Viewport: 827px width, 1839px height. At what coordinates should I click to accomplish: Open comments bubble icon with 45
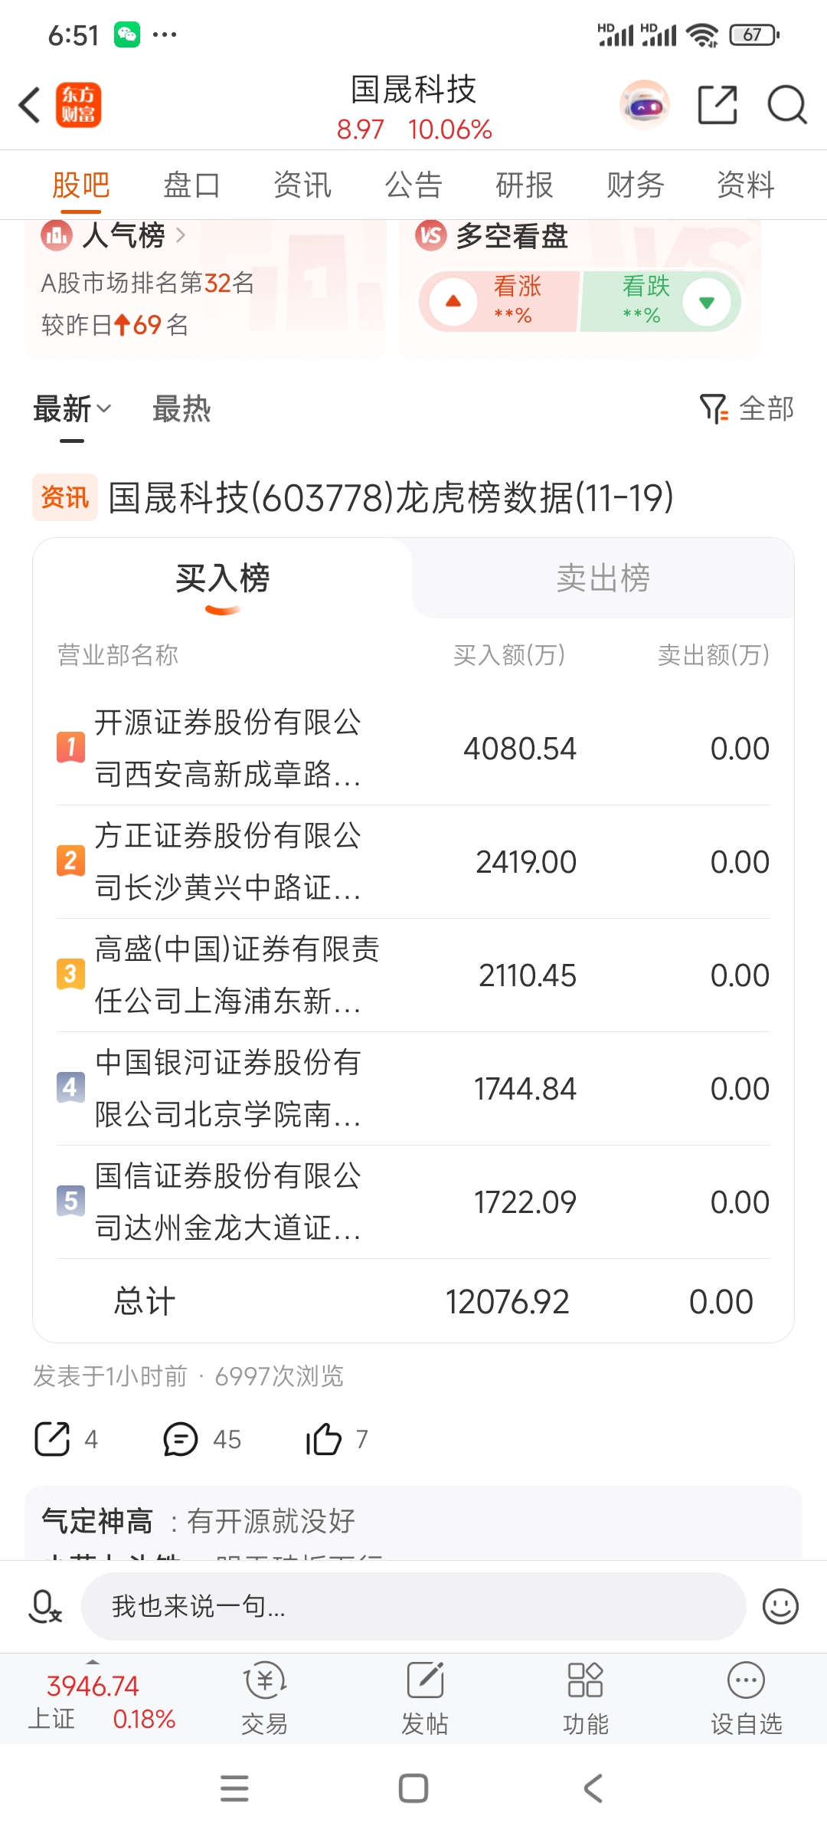pyautogui.click(x=181, y=1439)
